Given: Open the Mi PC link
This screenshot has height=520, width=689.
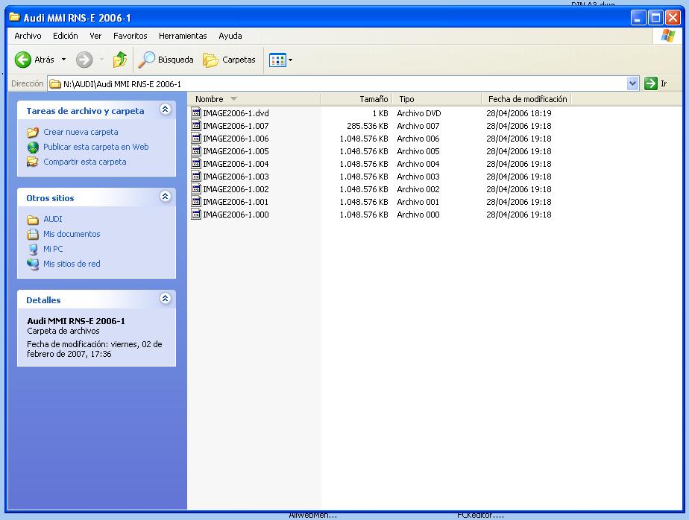Looking at the screenshot, I should tap(53, 249).
